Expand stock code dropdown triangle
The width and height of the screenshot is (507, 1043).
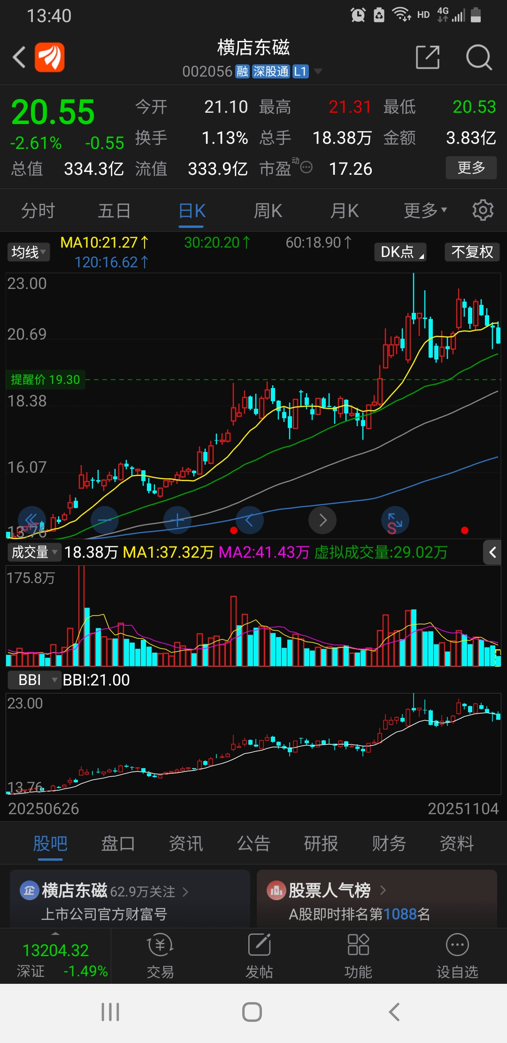[318, 71]
